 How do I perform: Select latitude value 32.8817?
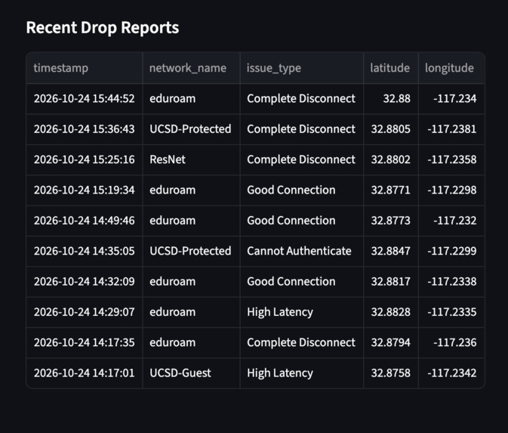tap(391, 282)
